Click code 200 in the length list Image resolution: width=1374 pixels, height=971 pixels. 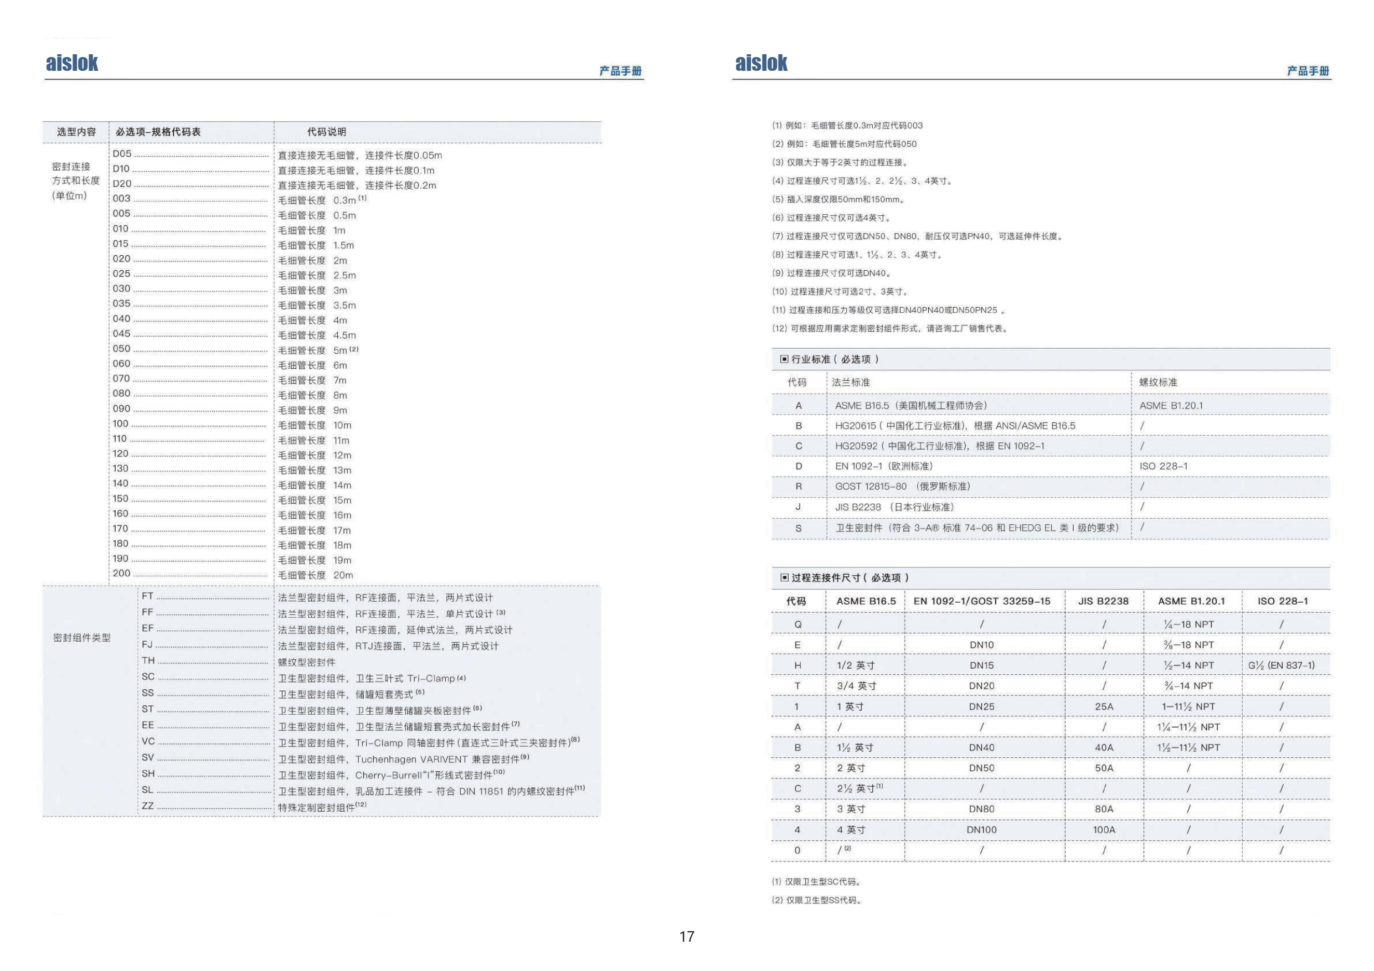click(x=121, y=573)
